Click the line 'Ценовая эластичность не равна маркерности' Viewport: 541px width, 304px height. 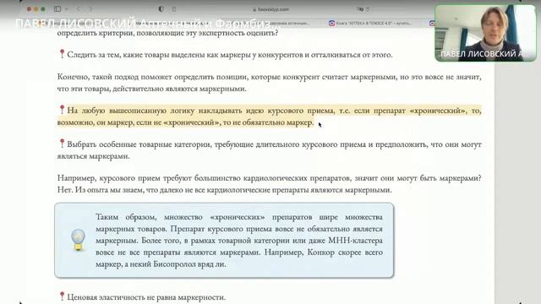coord(142,296)
